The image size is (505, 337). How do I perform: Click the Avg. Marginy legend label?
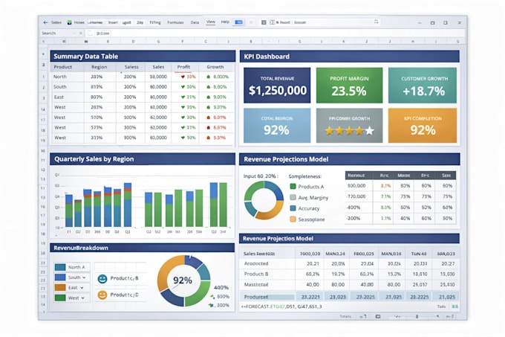[x=313, y=197]
